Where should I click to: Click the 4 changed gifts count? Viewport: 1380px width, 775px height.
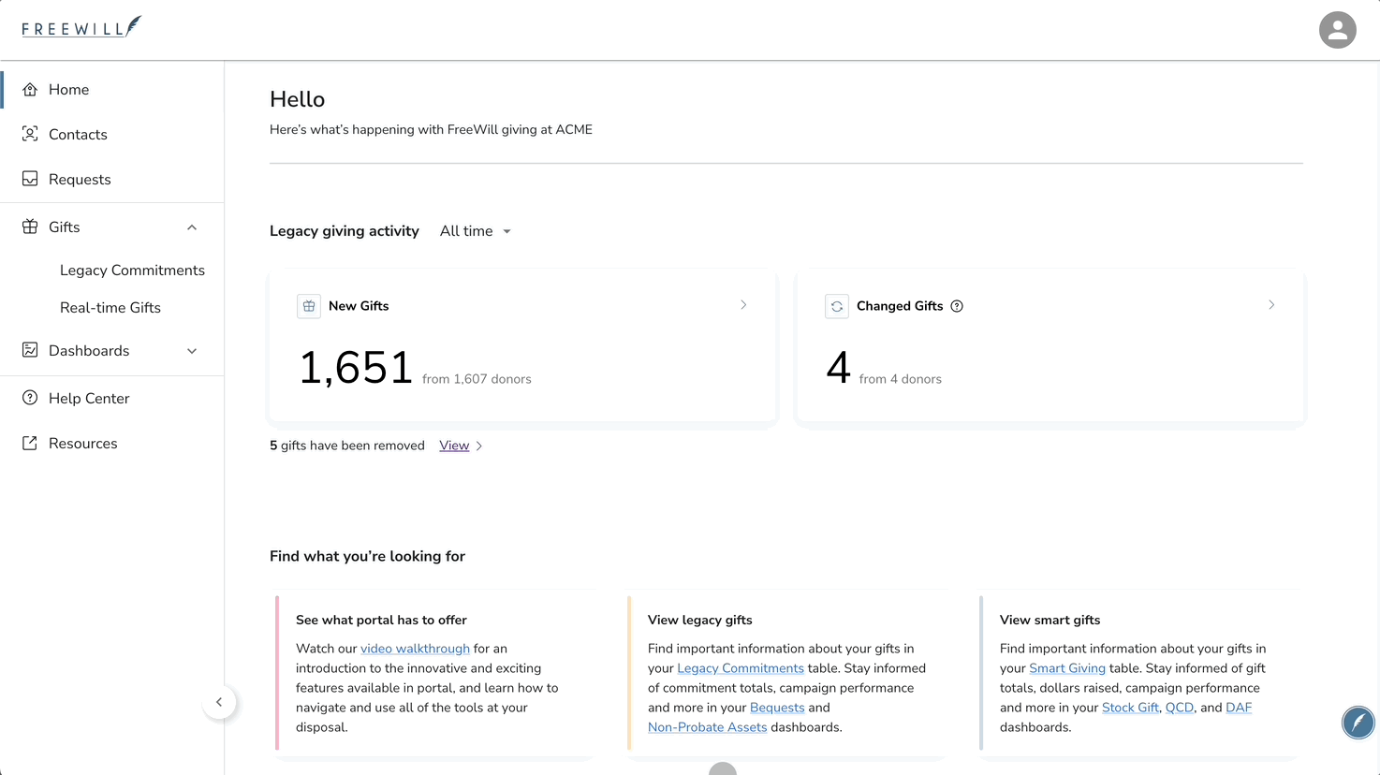(838, 368)
